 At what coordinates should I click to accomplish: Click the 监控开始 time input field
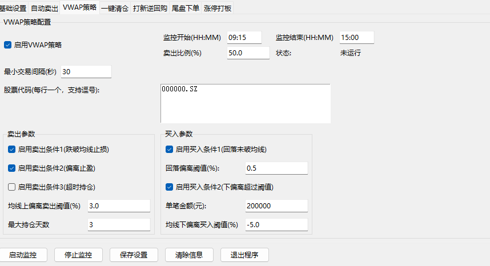(x=244, y=37)
